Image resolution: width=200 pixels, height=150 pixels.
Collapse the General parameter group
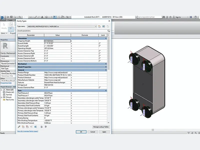pyautogui.click(x=106, y=70)
